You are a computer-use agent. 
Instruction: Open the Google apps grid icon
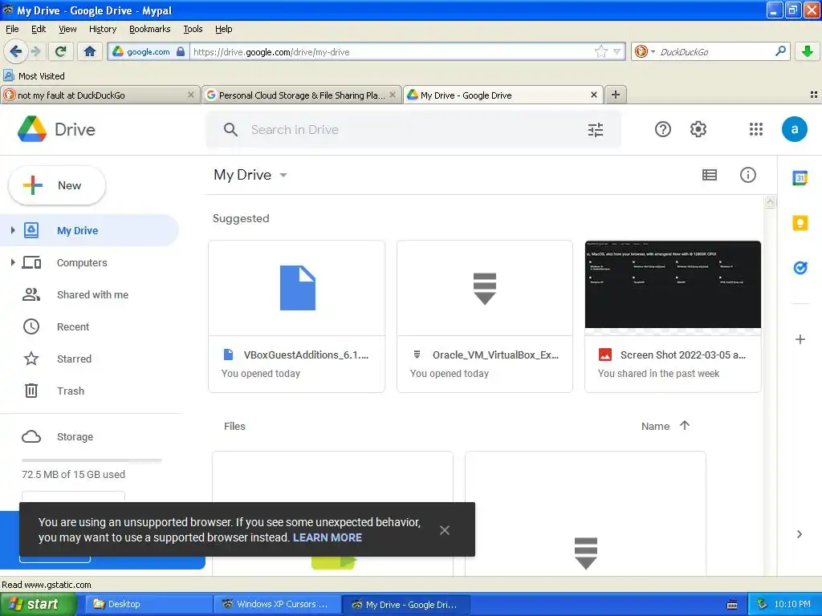[755, 129]
